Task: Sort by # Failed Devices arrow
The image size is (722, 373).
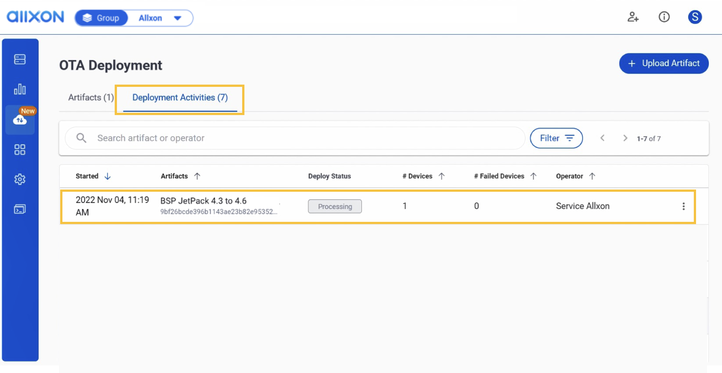Action: (x=533, y=176)
